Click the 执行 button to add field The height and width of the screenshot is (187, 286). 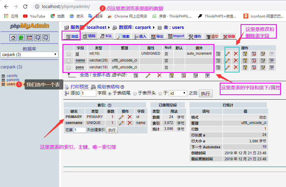(205, 93)
